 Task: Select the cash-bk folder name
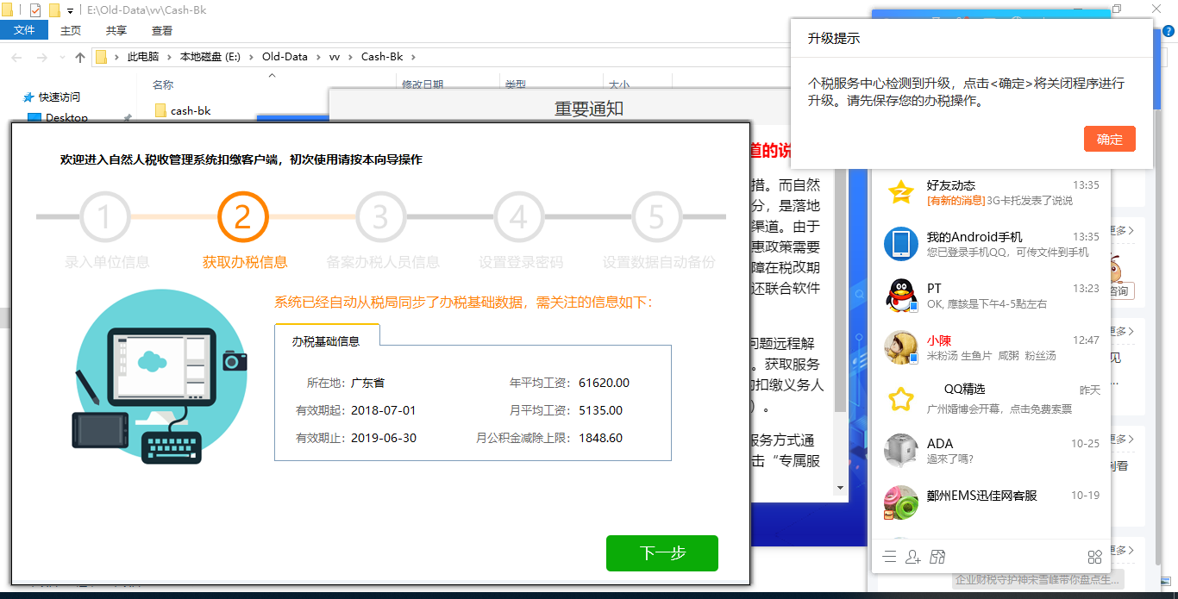(191, 110)
